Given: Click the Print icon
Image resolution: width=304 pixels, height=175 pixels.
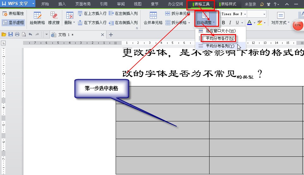Looking at the screenshot, I should [17, 35].
